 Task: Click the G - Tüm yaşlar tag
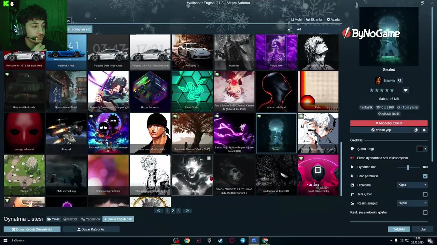coord(408,107)
